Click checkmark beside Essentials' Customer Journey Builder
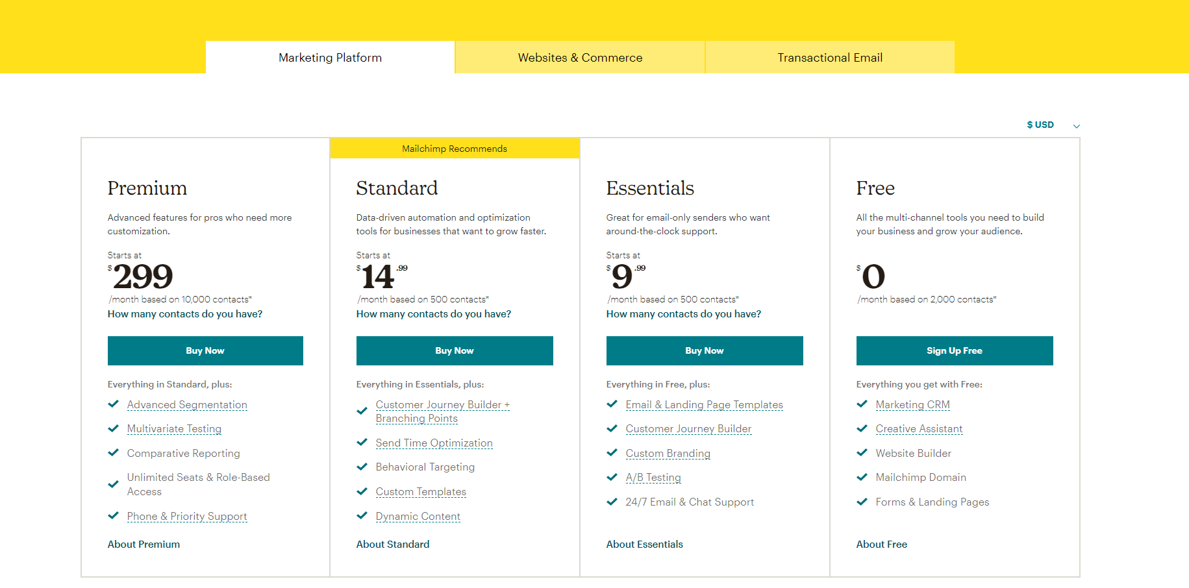Screen dimensions: 1189x588 click(x=612, y=428)
